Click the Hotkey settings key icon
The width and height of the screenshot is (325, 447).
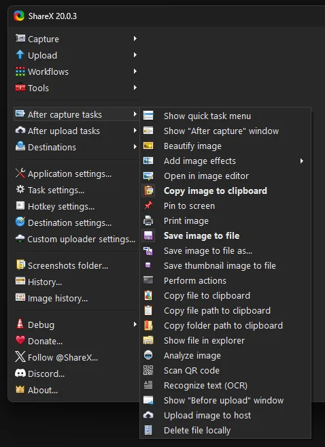click(x=20, y=205)
